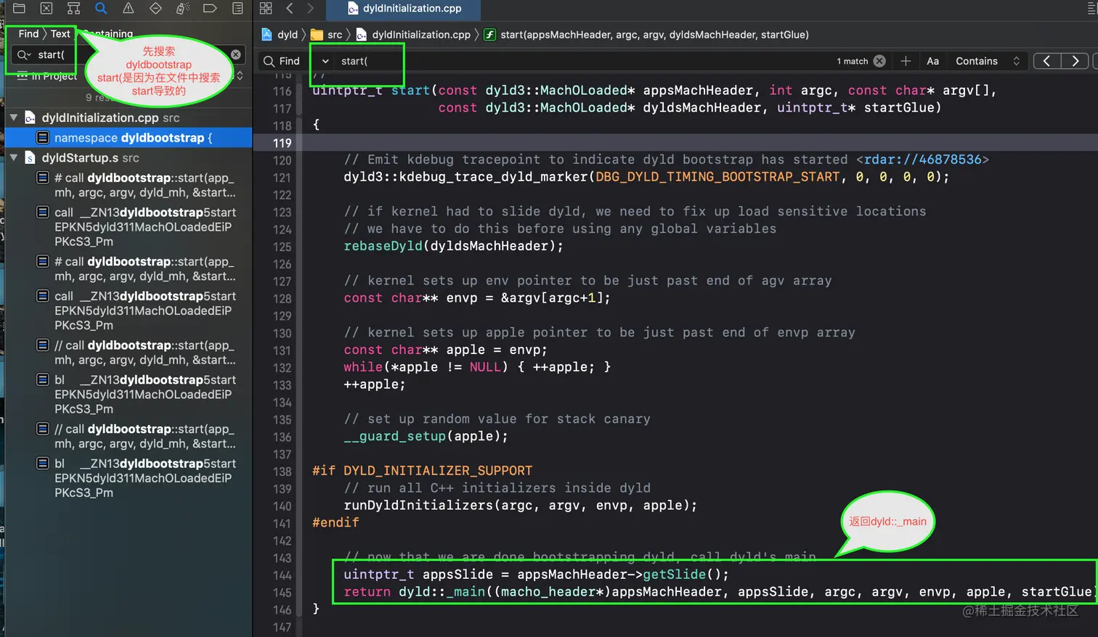Click line number 145 in the gutter

[282, 593]
